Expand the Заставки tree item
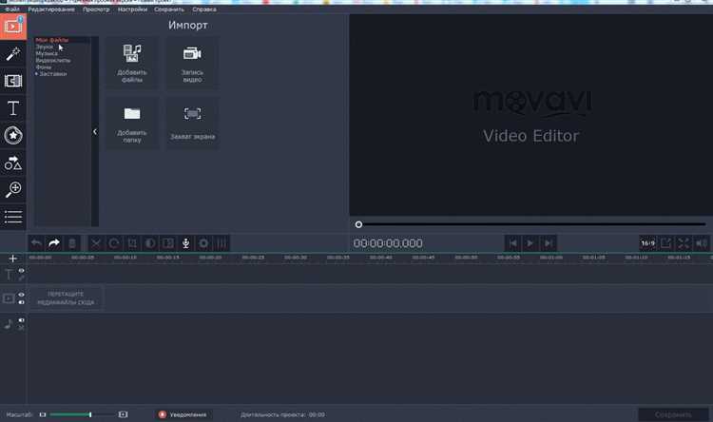The height and width of the screenshot is (422, 713). coord(37,74)
